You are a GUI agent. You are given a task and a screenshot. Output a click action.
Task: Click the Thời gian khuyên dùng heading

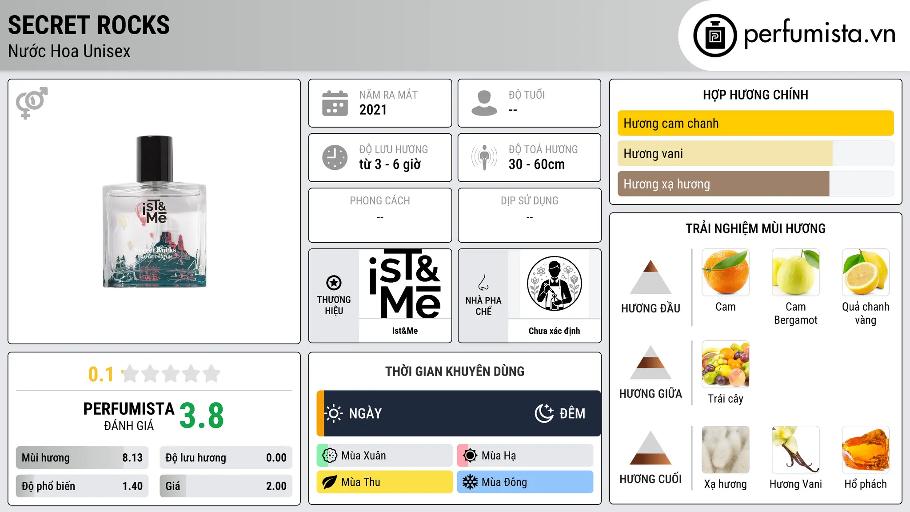[455, 371]
